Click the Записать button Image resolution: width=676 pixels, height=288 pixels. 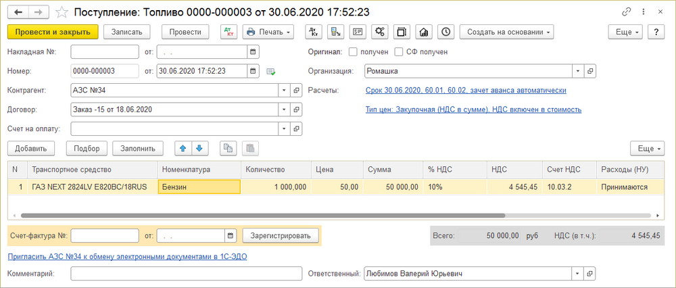[127, 32]
